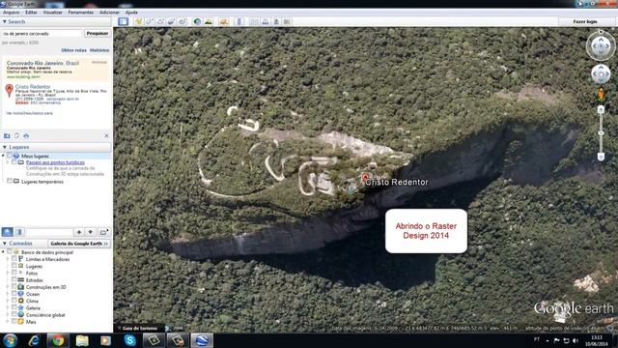Click the Email toolbar icon
This screenshot has height=348, width=618.
pos(254,21)
